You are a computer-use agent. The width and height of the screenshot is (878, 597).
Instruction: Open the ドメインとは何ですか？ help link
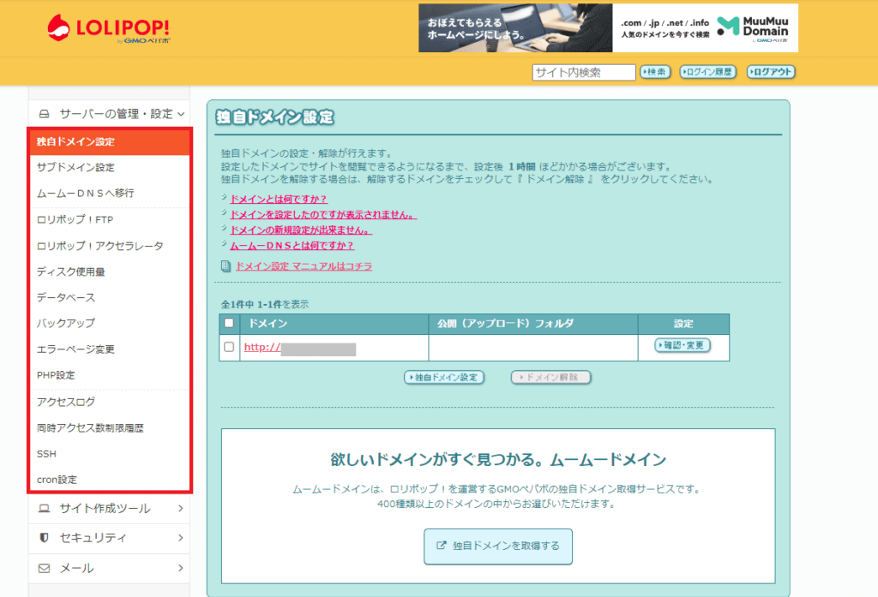point(279,200)
